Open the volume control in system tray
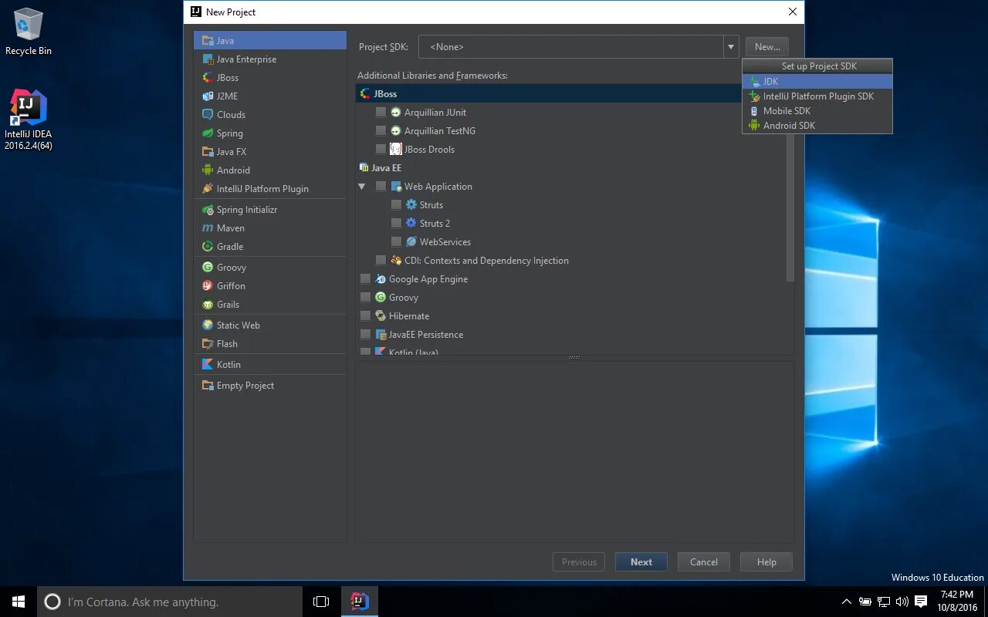Viewport: 988px width, 617px height. pyautogui.click(x=902, y=602)
